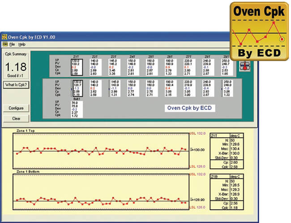The image size is (291, 223).
Task: Click Min value 128.5 in Z1B table
Action: (235, 185)
